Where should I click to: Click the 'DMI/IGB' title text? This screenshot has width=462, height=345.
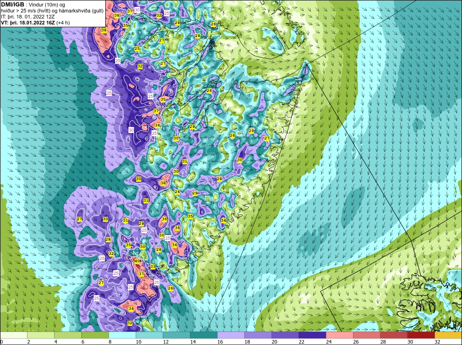pos(12,5)
